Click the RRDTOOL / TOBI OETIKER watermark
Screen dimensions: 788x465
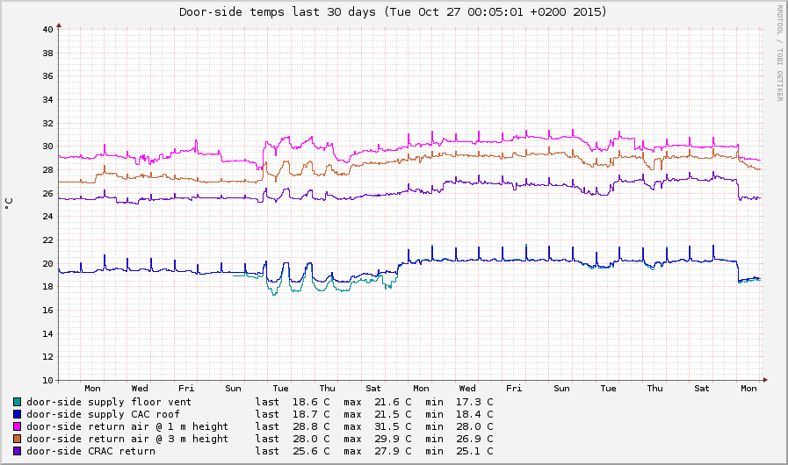(x=779, y=53)
